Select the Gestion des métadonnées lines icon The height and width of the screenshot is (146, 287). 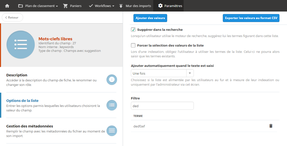pos(112,131)
